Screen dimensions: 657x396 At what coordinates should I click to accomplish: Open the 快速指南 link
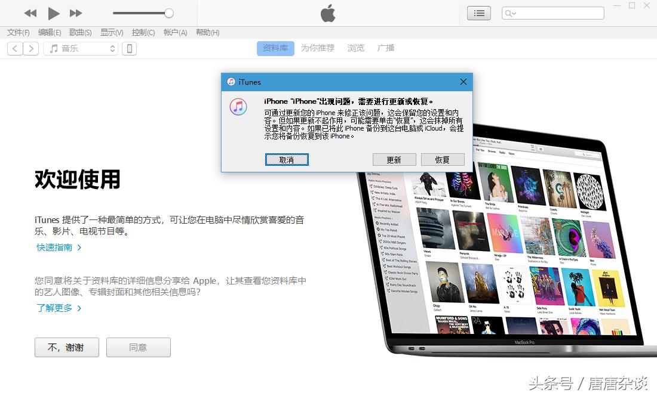click(x=59, y=247)
